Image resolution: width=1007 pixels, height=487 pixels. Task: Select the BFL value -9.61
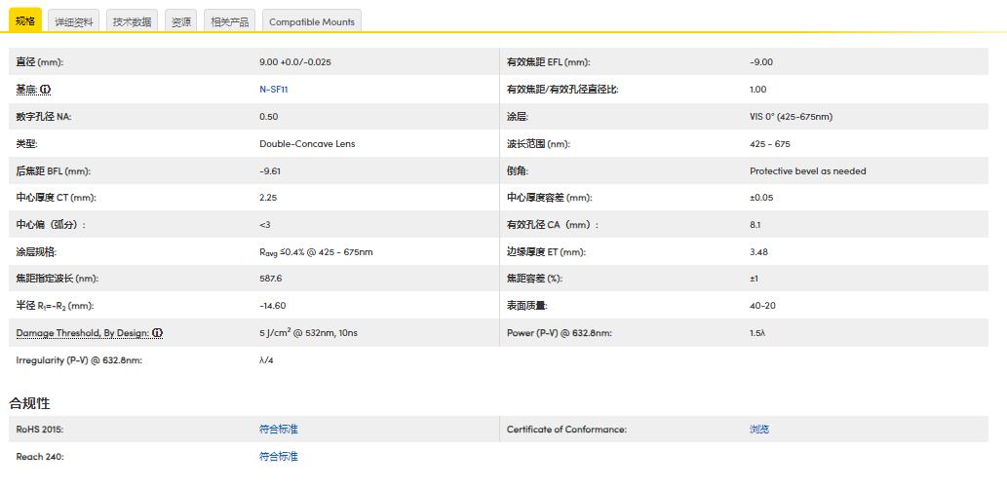click(x=270, y=171)
